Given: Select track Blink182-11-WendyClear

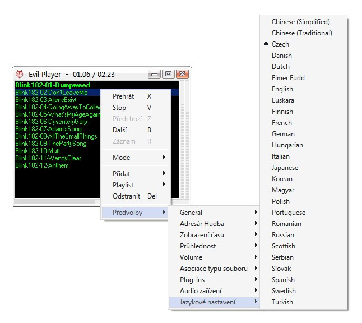Looking at the screenshot, I should coord(48,158).
